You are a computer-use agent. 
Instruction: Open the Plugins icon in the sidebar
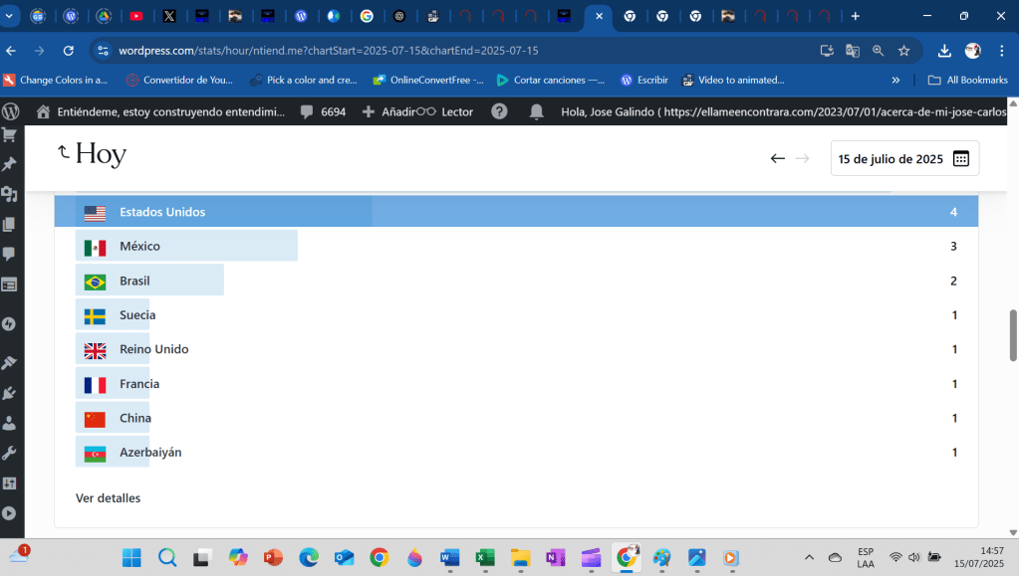(10, 393)
